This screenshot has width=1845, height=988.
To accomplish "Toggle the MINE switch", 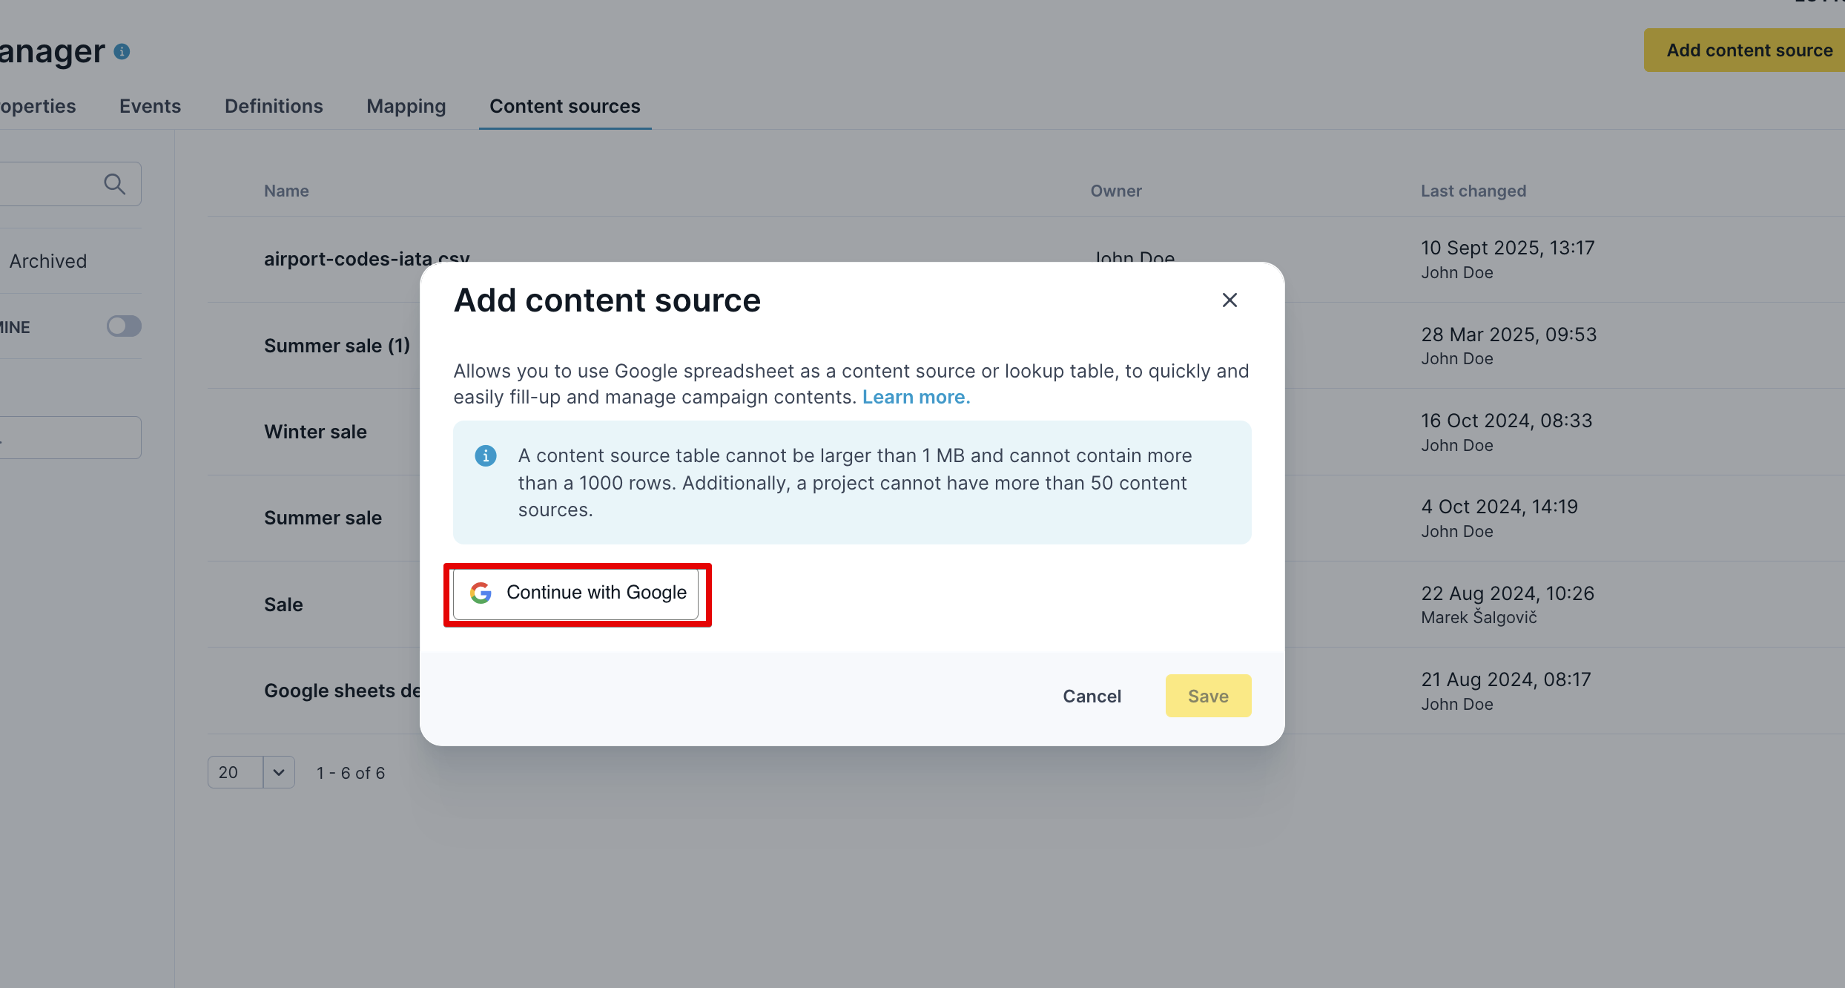I will 124,326.
